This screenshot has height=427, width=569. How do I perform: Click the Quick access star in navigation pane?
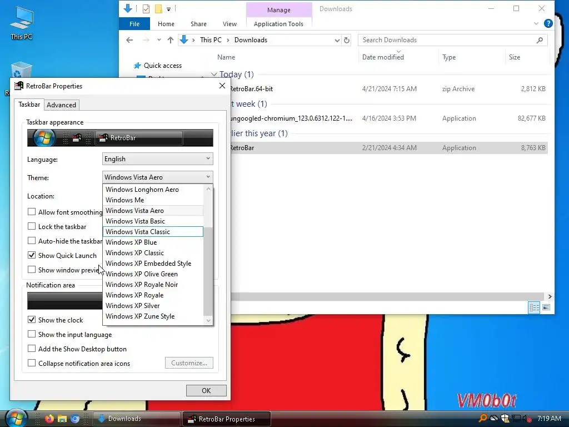tap(137, 66)
